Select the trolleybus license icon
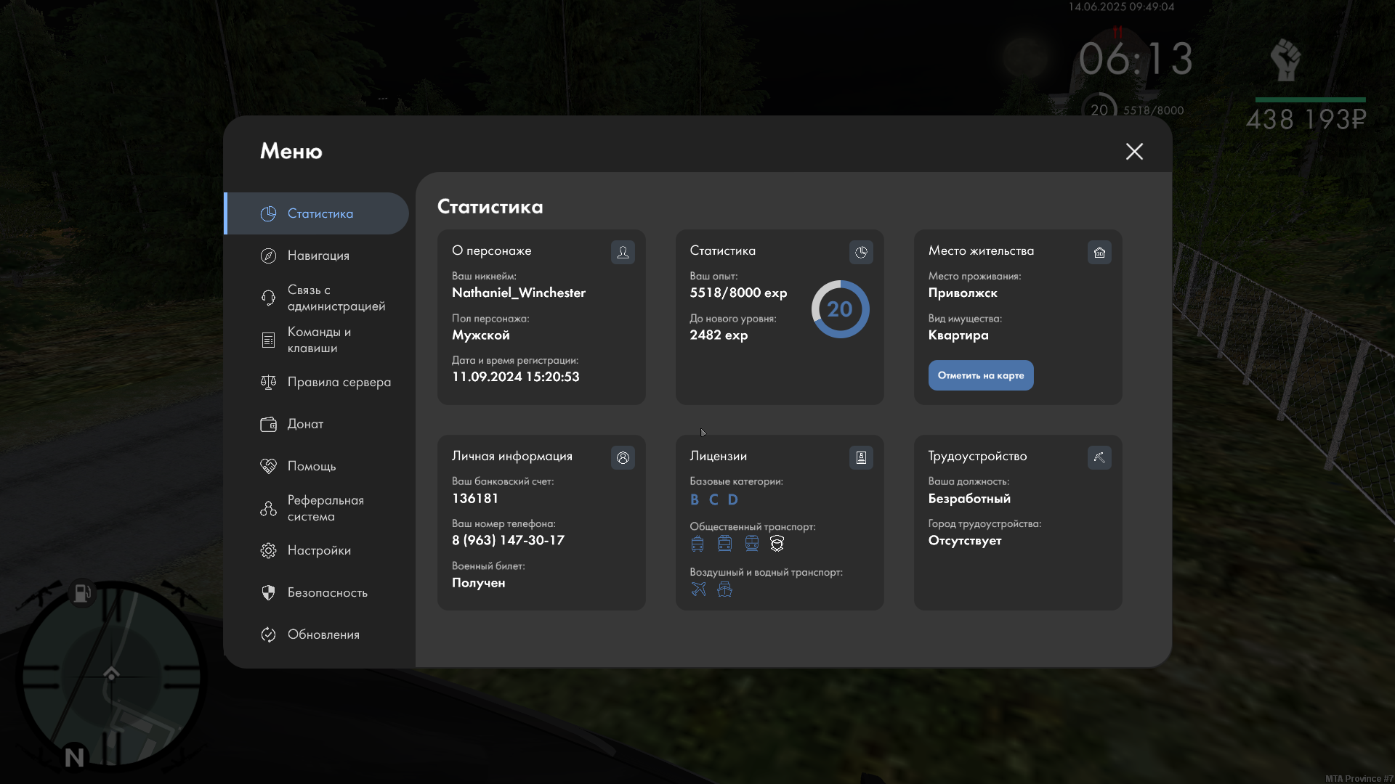Image resolution: width=1395 pixels, height=784 pixels. coord(697,544)
